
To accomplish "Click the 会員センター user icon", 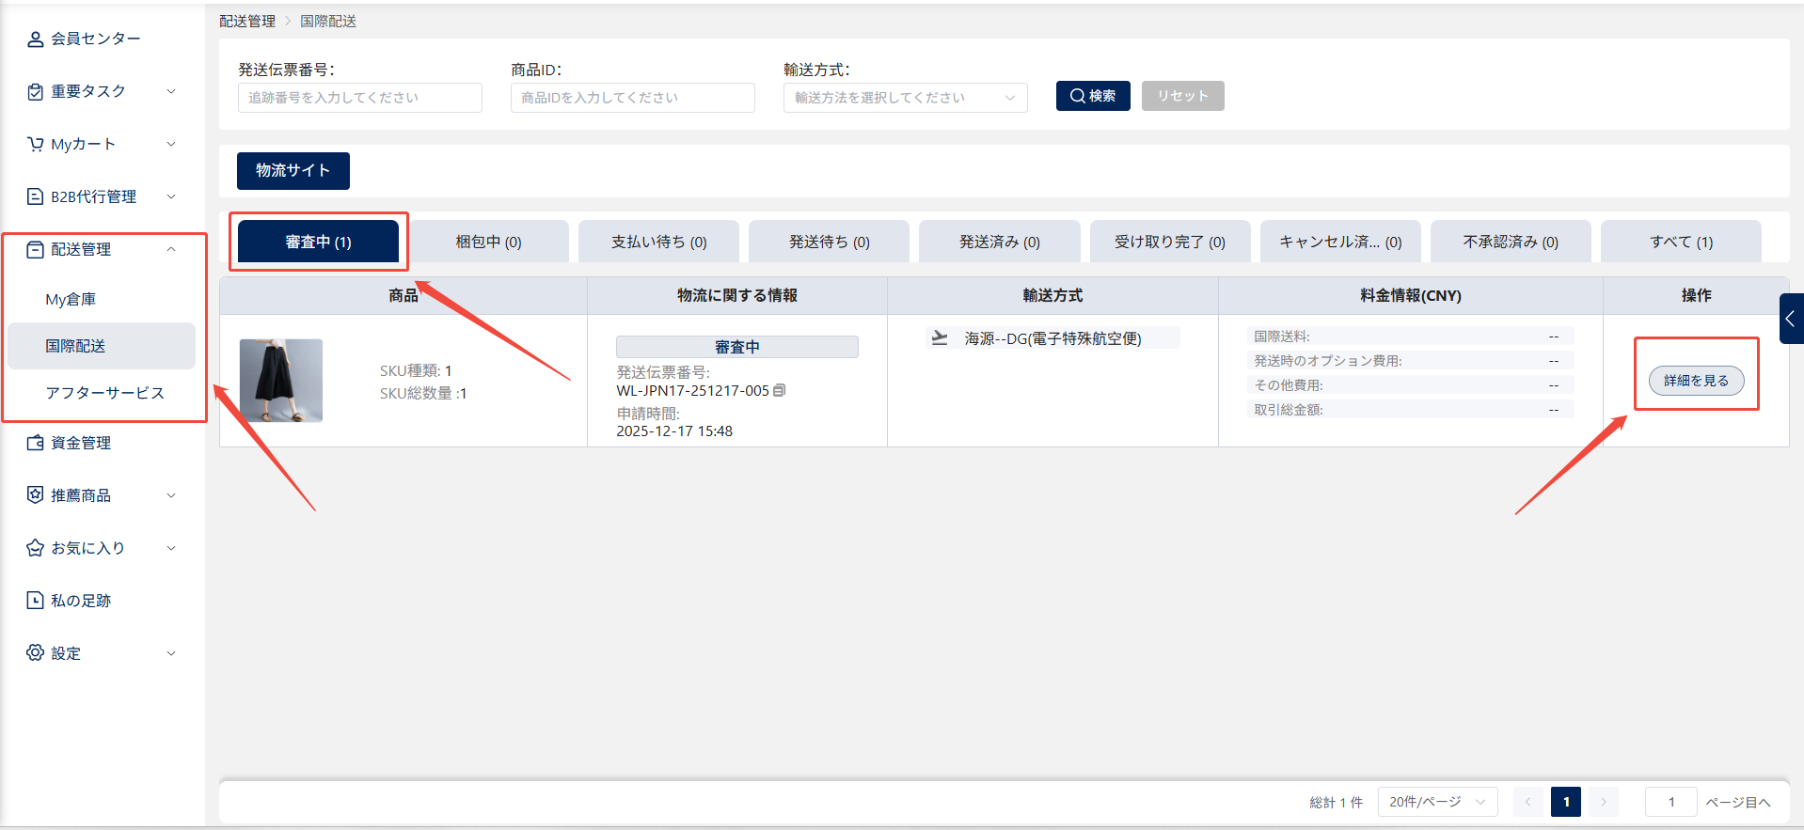I will [35, 39].
